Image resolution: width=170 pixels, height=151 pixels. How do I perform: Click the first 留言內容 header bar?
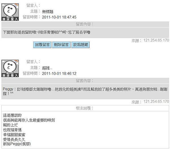[x=85, y=24]
